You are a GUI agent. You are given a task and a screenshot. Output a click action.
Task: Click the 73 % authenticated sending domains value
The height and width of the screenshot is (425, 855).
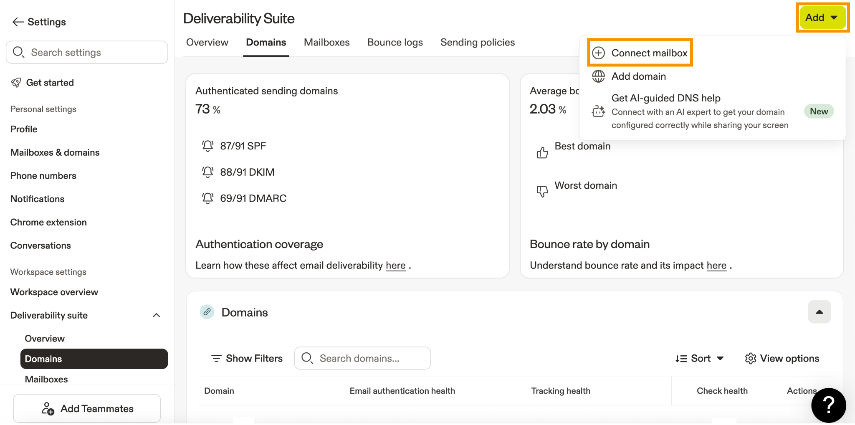(208, 109)
